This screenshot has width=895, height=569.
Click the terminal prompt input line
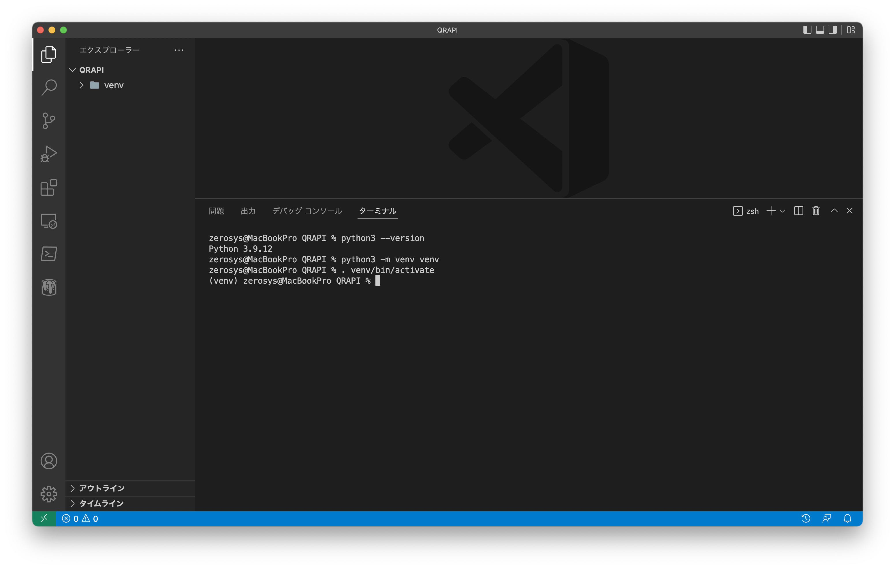pos(295,280)
